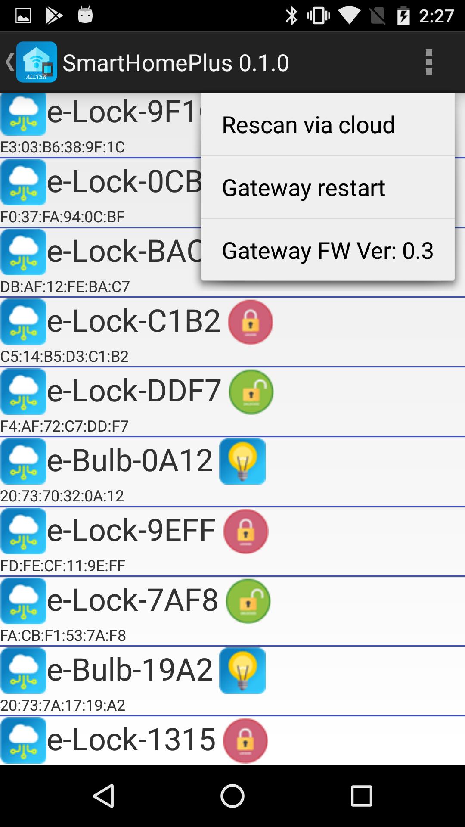Tap the e-Bulb-19A2 light bulb icon

coord(242,671)
